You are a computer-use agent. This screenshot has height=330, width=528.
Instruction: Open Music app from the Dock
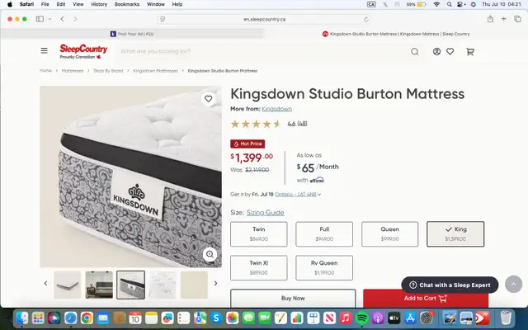(x=346, y=318)
